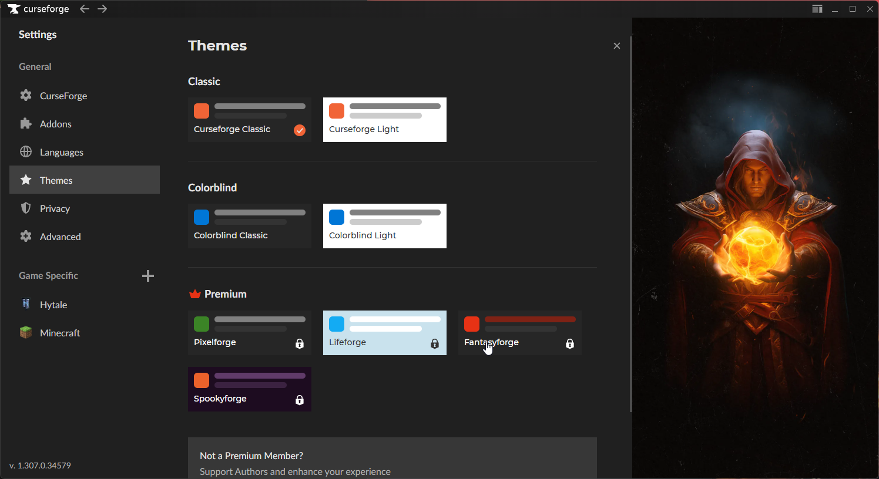Screen dimensions: 879x479
Task: Open the Languages settings section
Action: click(85, 151)
